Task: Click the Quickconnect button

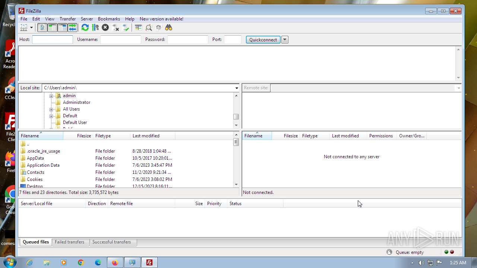Action: point(263,40)
